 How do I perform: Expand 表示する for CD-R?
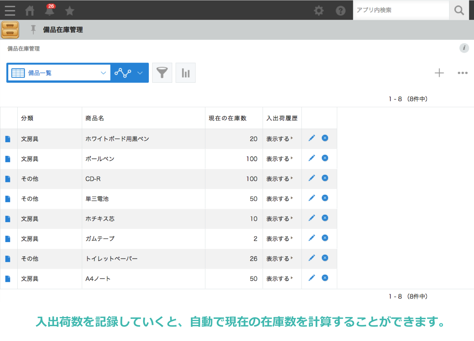pos(280,179)
